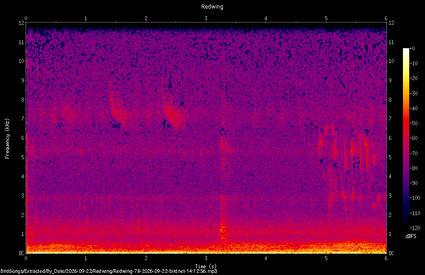Image resolution: width=425 pixels, height=275 pixels.
Task: Click the 12 label on left frequency axis
Action: click(22, 23)
